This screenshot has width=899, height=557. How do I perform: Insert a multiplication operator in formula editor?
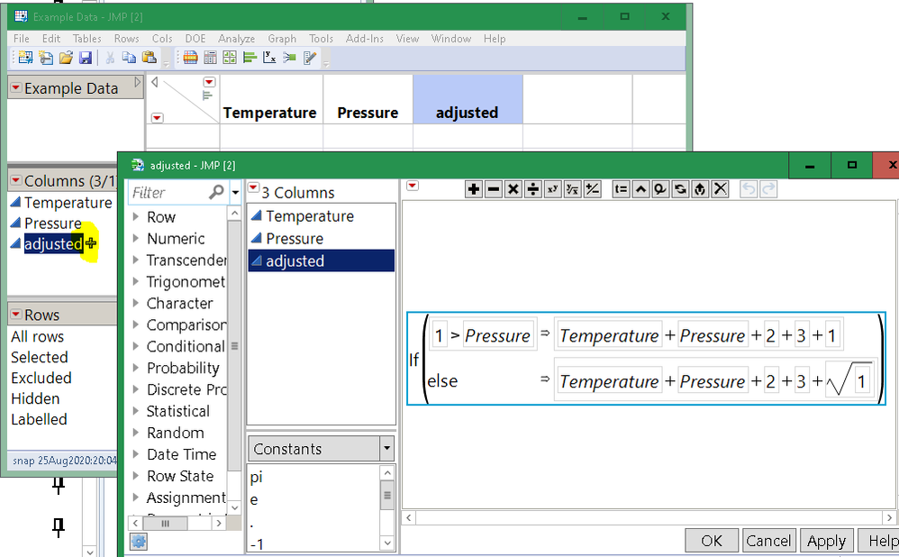coord(513,189)
